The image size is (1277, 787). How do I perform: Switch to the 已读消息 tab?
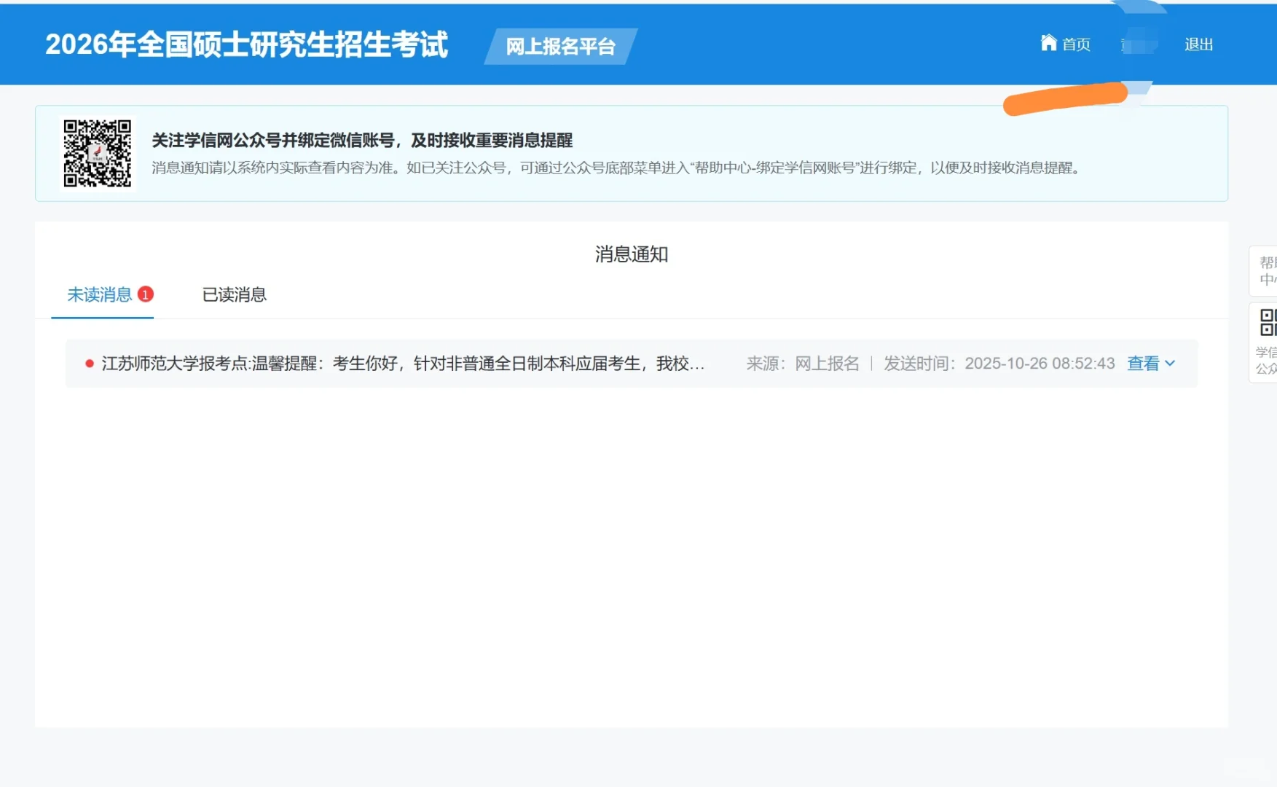pos(234,294)
